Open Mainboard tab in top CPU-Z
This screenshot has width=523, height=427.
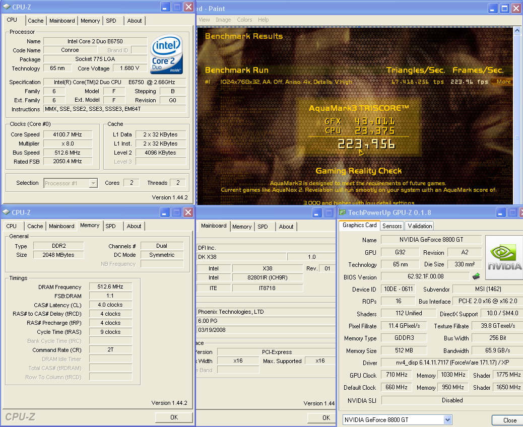tap(62, 21)
